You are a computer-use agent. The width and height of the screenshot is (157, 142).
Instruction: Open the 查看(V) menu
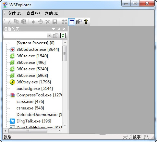click(x=33, y=13)
